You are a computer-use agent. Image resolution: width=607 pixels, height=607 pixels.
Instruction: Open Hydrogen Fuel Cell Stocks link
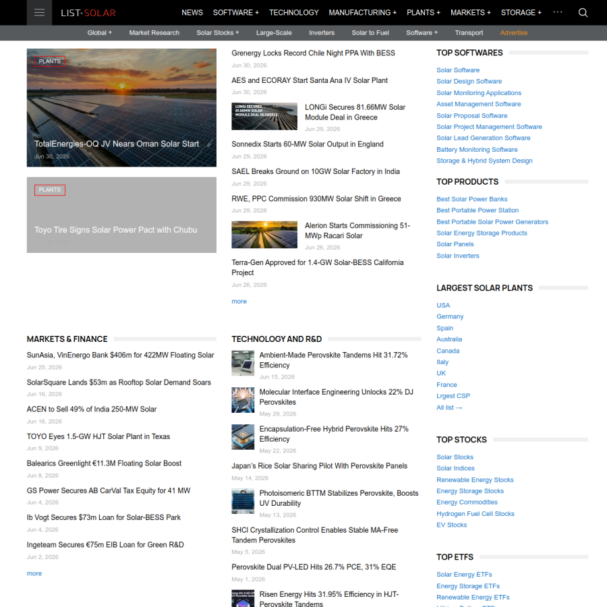click(475, 514)
